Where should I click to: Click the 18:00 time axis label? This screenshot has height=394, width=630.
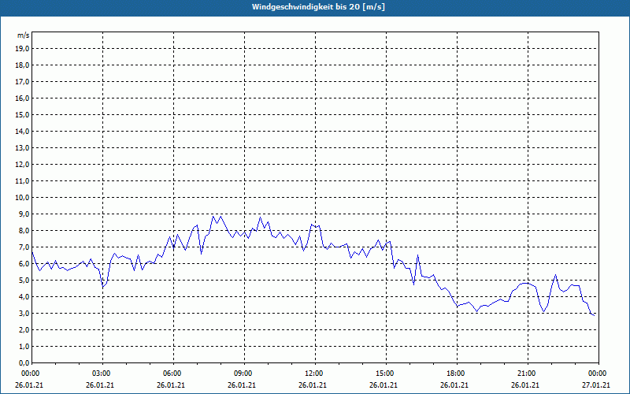457,374
